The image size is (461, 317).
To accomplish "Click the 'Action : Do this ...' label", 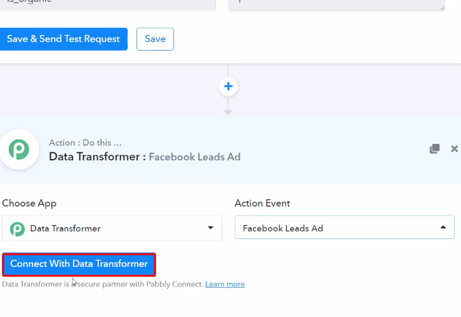I will tap(85, 143).
